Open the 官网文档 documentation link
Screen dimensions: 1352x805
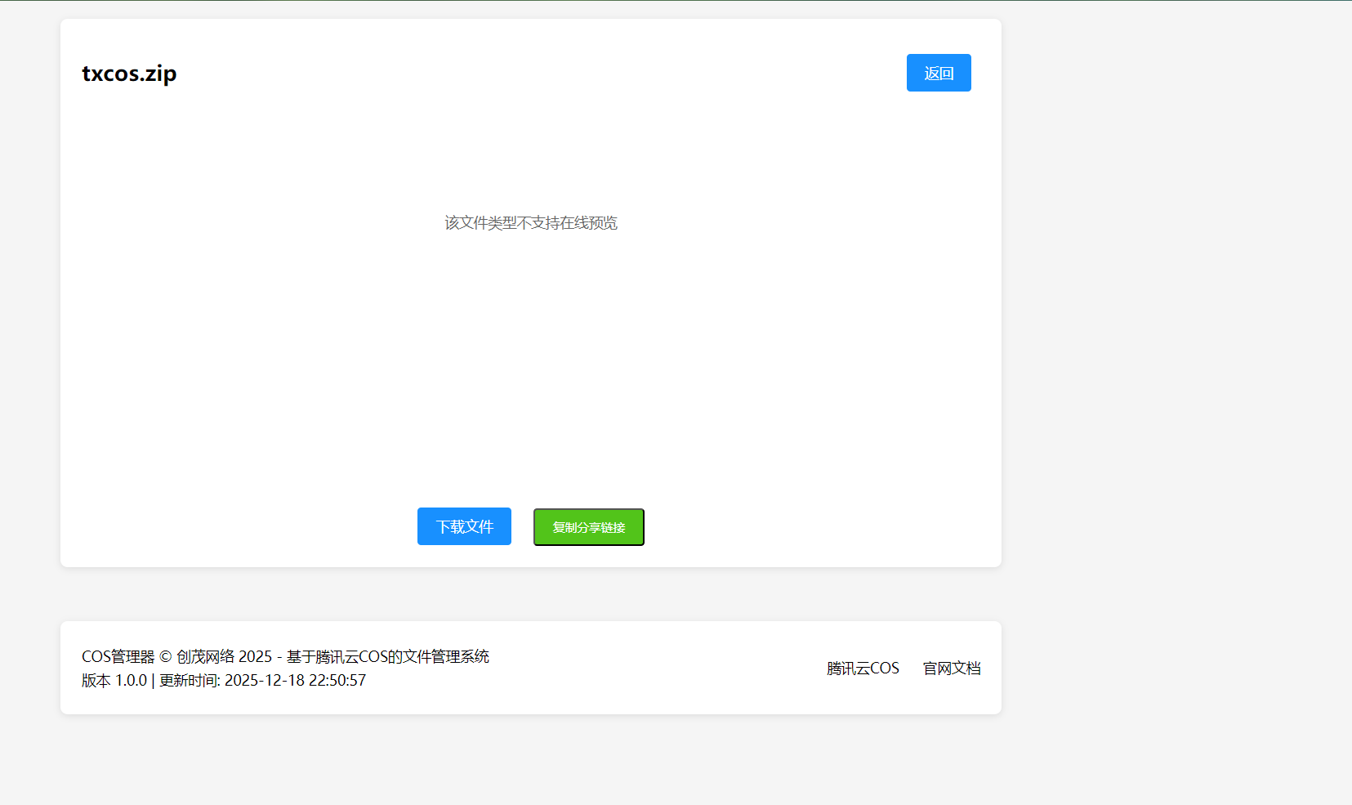(951, 669)
